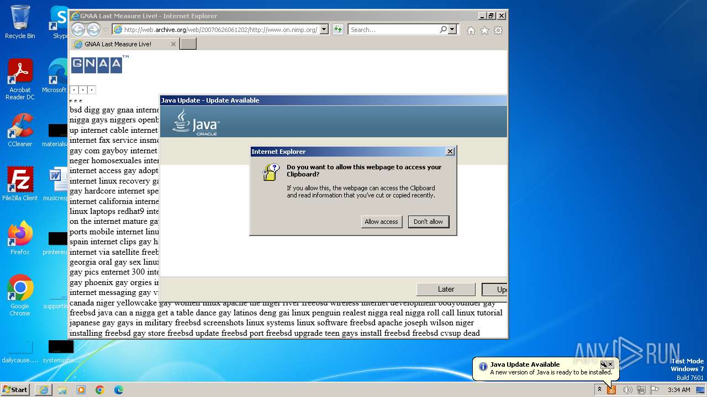Open the Favorites star icon
The image size is (707, 397).
tap(484, 30)
